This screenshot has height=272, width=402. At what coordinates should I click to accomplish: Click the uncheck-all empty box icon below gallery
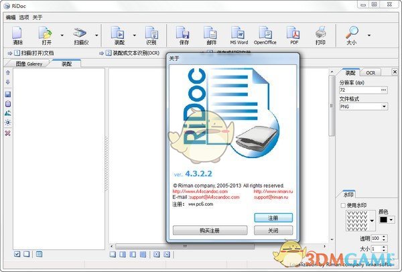click(x=26, y=254)
